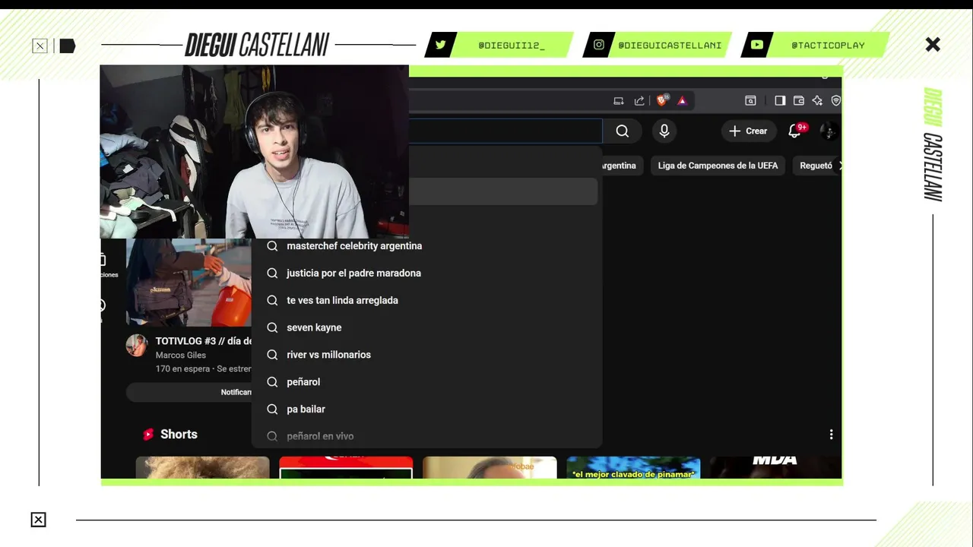Image resolution: width=973 pixels, height=547 pixels.
Task: Click the black tag icon beside boxed X
Action: coord(68,46)
